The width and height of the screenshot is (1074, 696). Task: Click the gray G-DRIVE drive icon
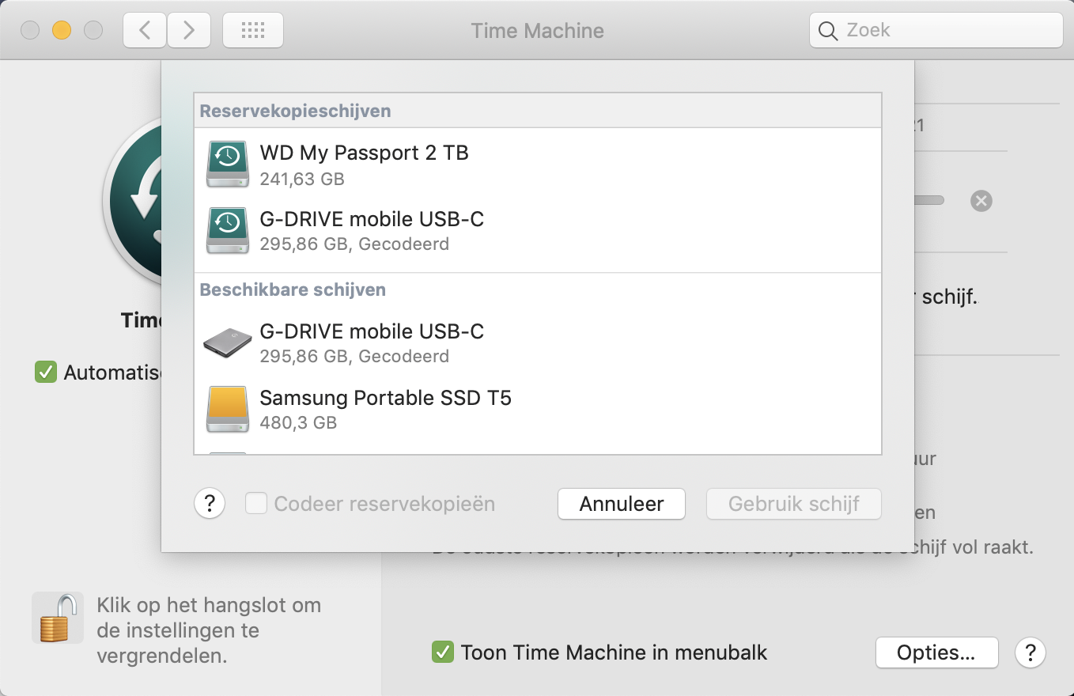click(227, 342)
